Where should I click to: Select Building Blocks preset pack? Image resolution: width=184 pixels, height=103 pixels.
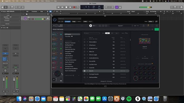coord(69,45)
